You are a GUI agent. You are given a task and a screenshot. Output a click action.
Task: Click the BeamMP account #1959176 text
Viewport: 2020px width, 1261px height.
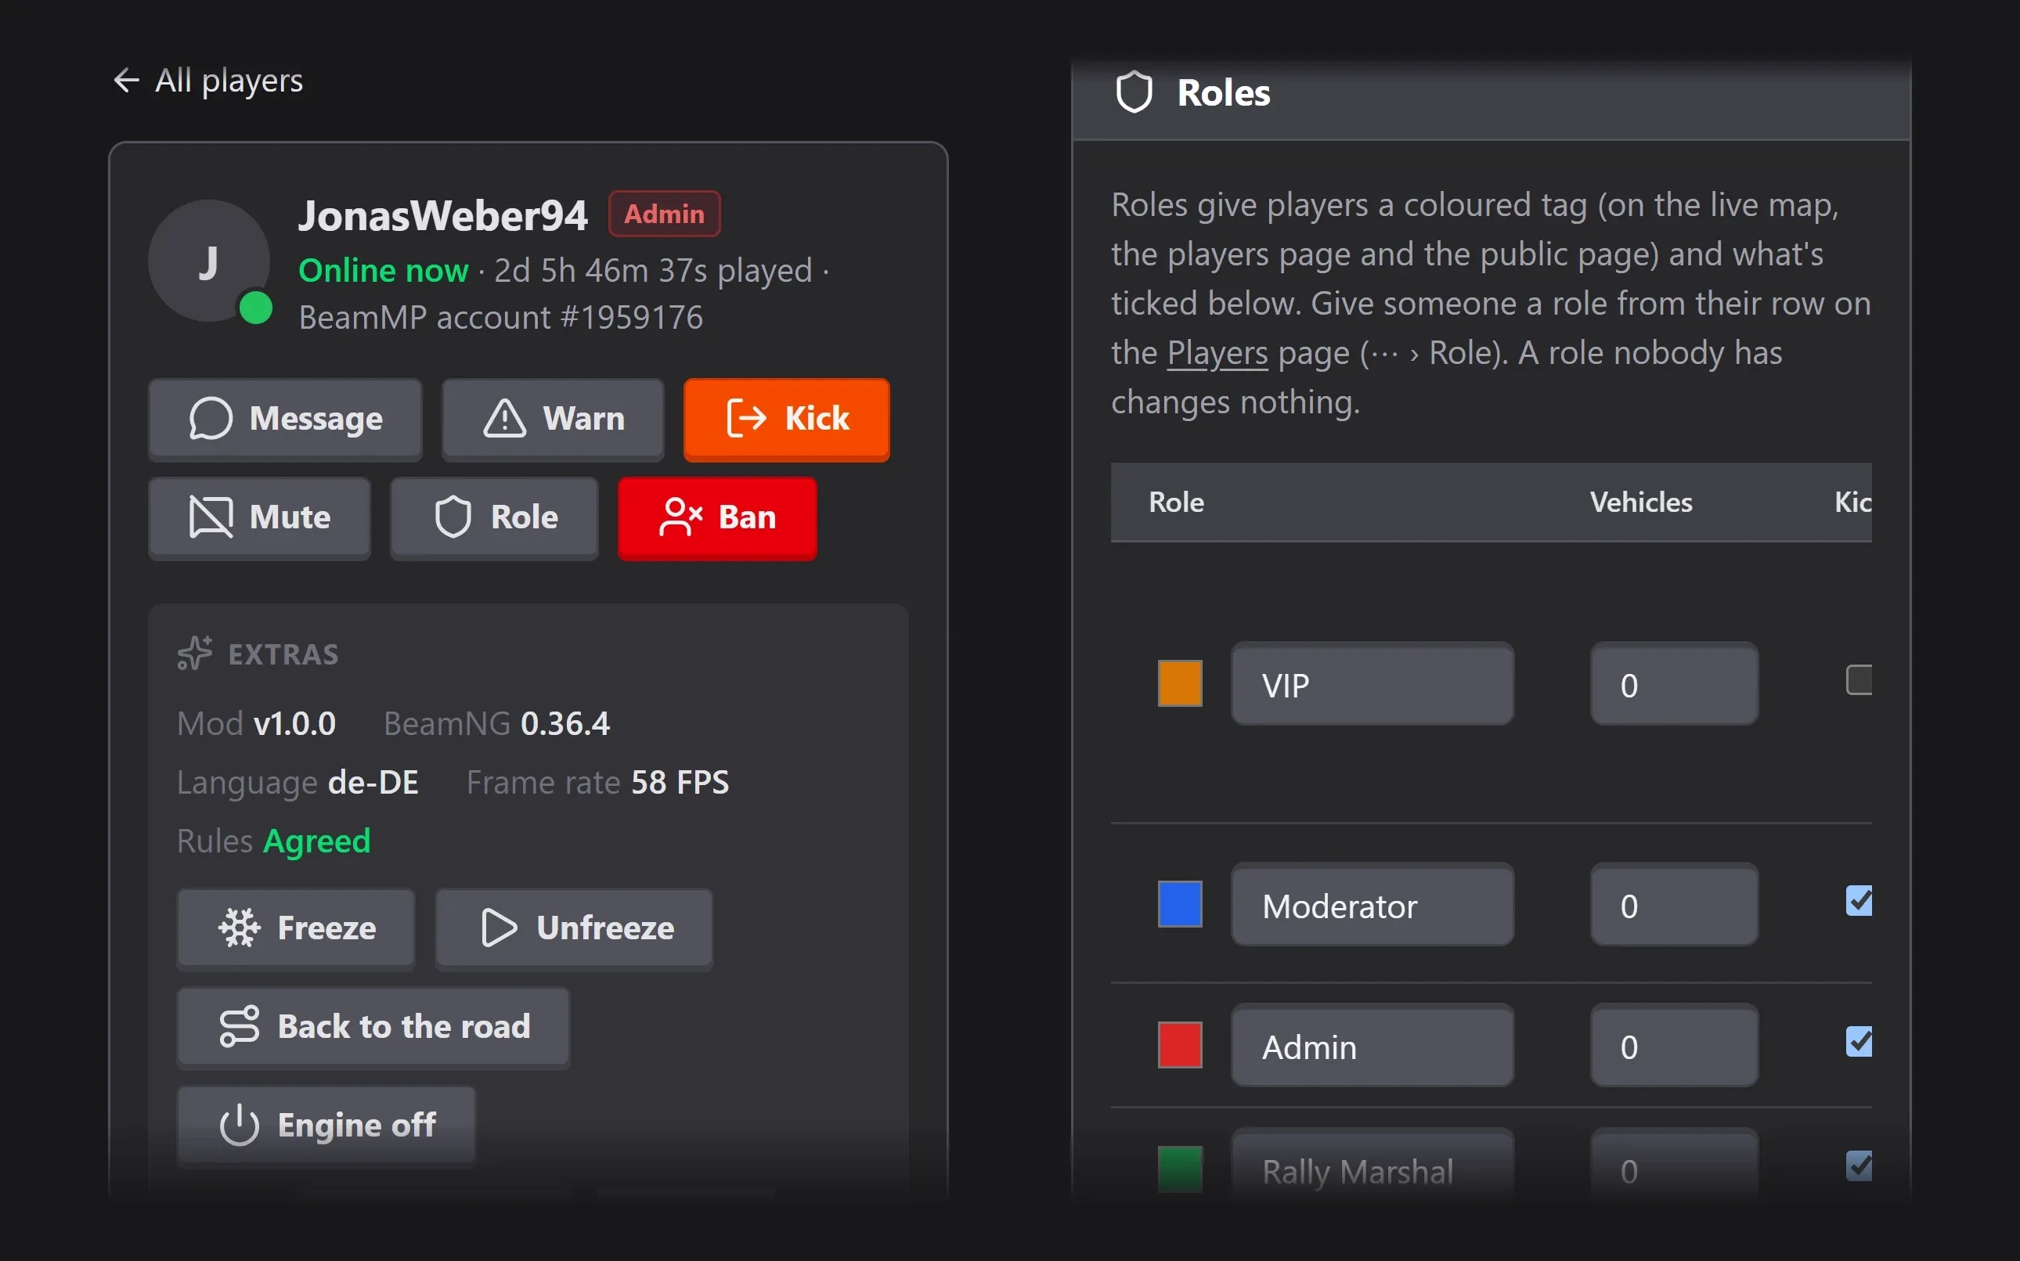point(500,318)
